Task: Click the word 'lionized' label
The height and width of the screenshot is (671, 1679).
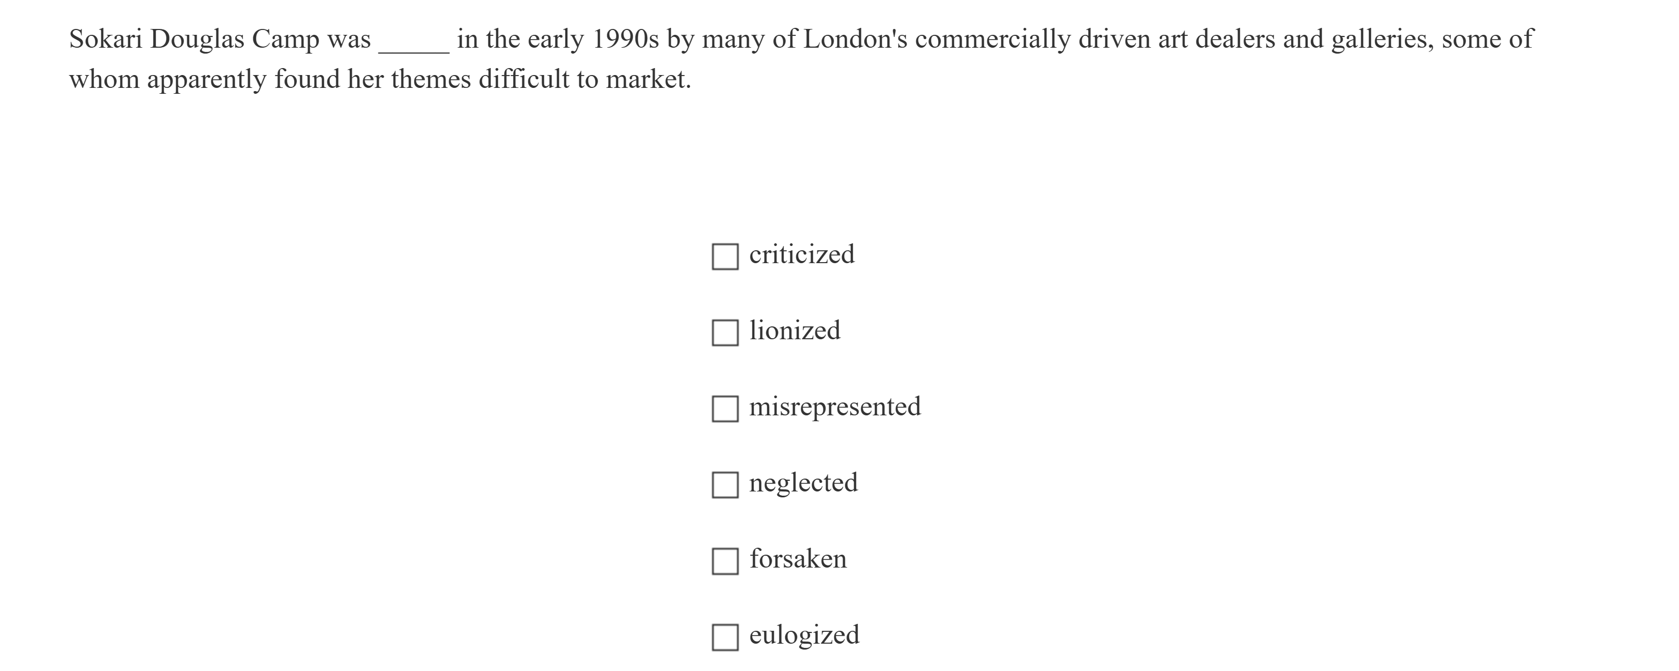Action: (x=794, y=331)
